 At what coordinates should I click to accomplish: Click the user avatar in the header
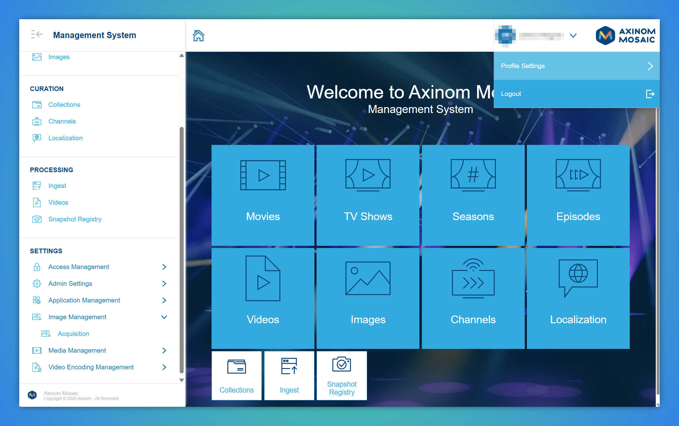(x=505, y=36)
